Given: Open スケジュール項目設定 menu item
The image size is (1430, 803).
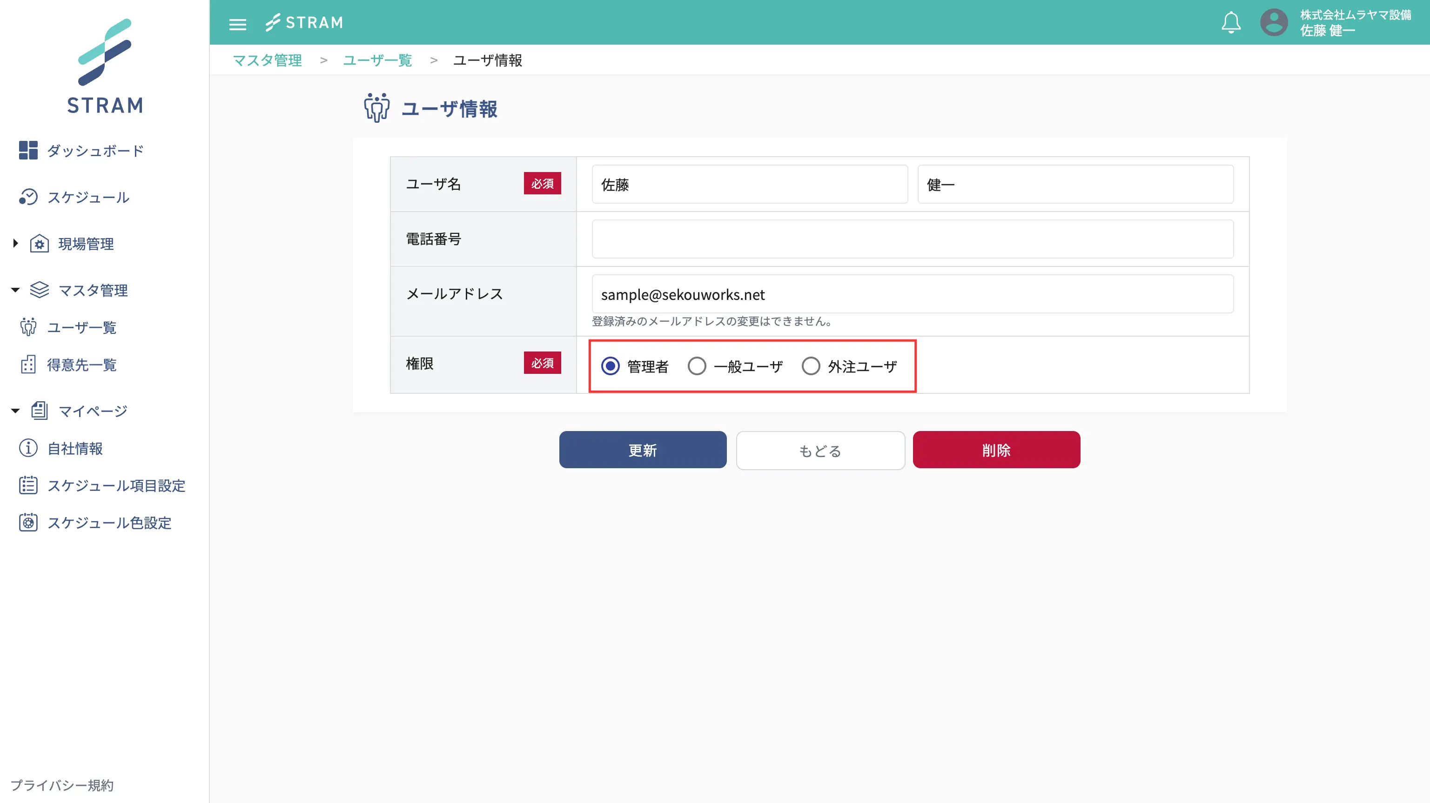Looking at the screenshot, I should (116, 485).
